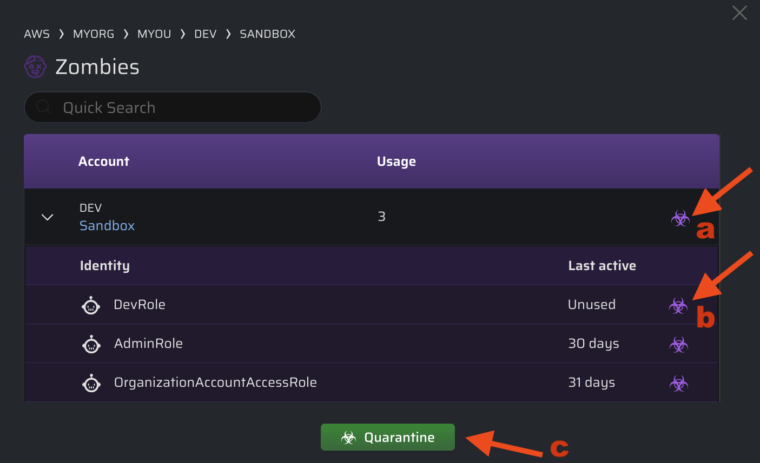Image resolution: width=760 pixels, height=463 pixels.
Task: Sort by the Usage column header
Action: point(396,162)
